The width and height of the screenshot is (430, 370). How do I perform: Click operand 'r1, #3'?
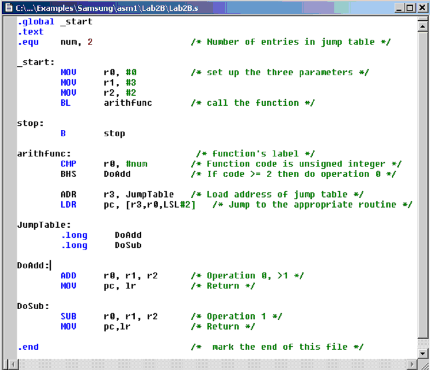(120, 82)
